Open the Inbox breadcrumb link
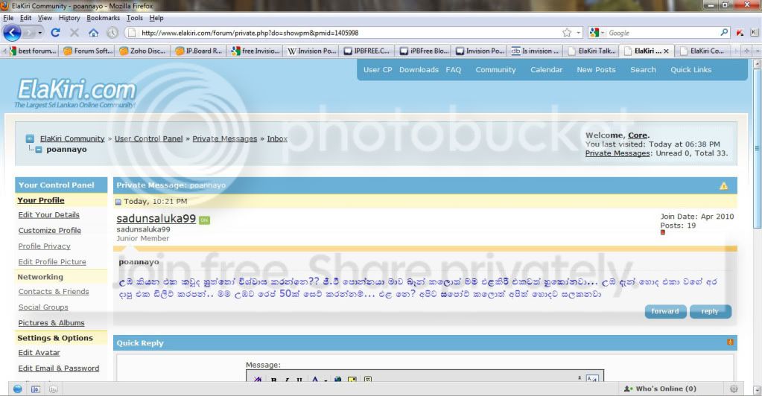Viewport: 762px width, 396px height. (x=277, y=138)
